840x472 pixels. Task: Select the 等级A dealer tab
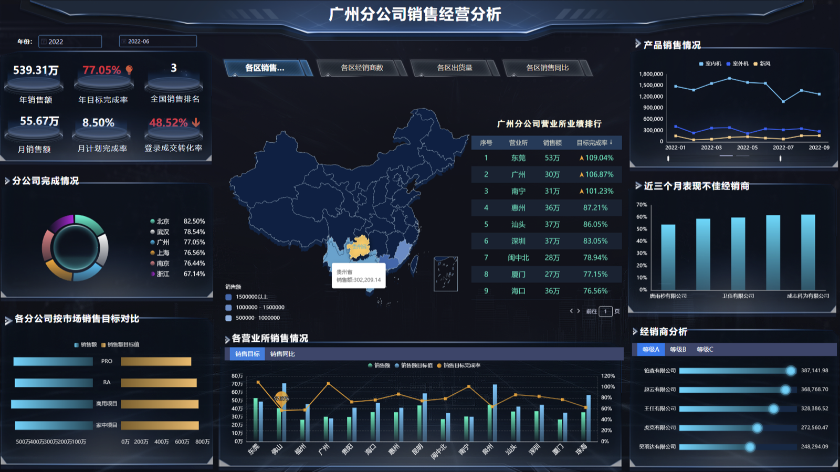(x=650, y=349)
